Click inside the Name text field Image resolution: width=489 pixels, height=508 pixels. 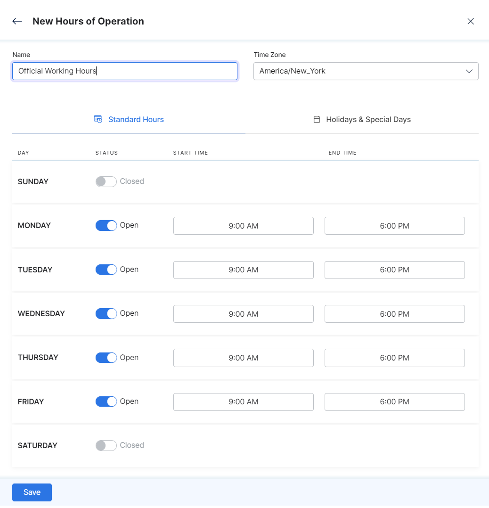[x=124, y=71]
